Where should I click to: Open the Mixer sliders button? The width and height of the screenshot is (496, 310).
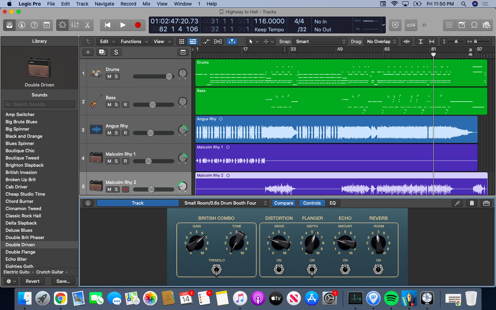[75, 25]
